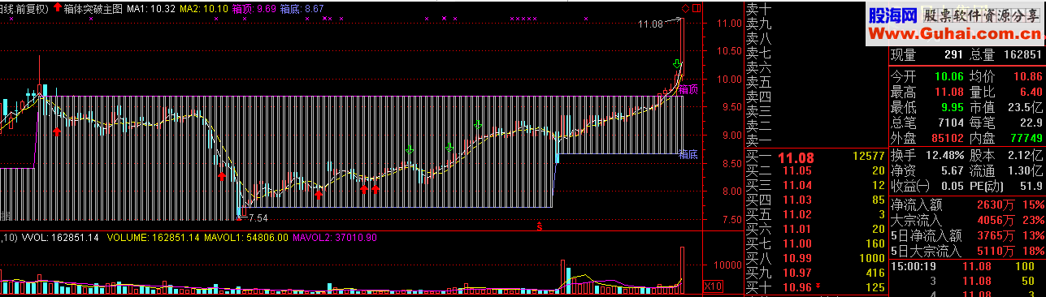This screenshot has height=297, width=1046.
Task: Select the 卖五 ask row
Action: (x=815, y=82)
